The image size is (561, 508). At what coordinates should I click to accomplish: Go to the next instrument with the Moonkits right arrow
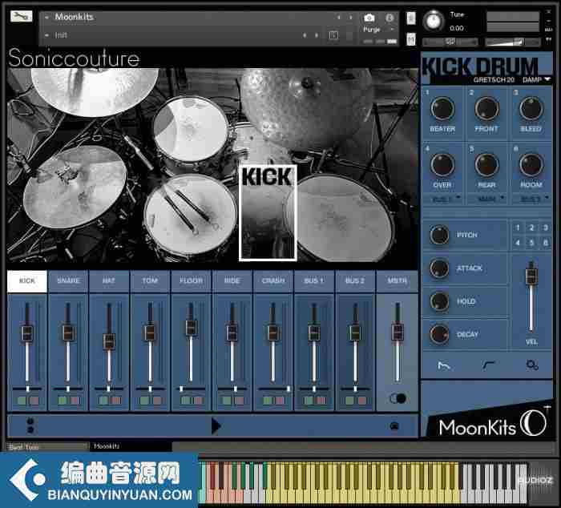click(x=351, y=17)
